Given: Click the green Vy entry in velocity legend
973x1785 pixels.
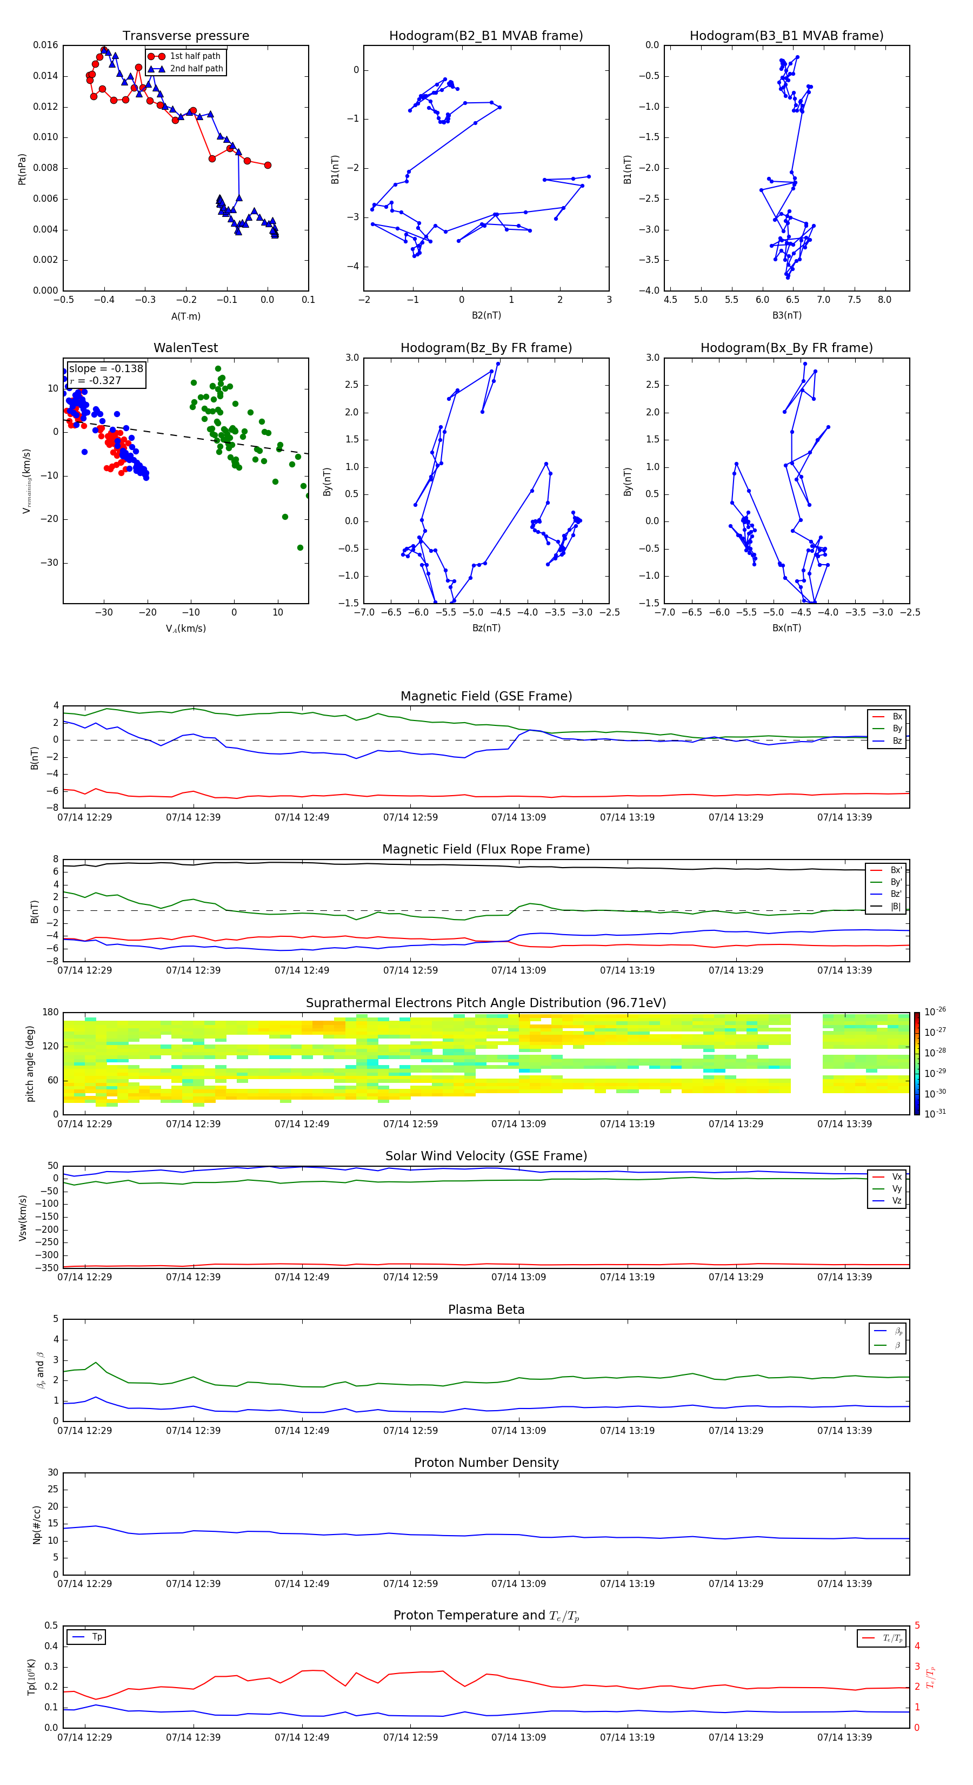Looking at the screenshot, I should click(x=887, y=1188).
